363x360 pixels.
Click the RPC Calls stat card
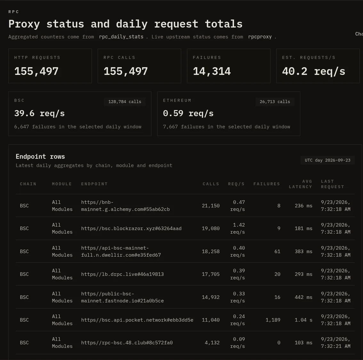(139, 66)
